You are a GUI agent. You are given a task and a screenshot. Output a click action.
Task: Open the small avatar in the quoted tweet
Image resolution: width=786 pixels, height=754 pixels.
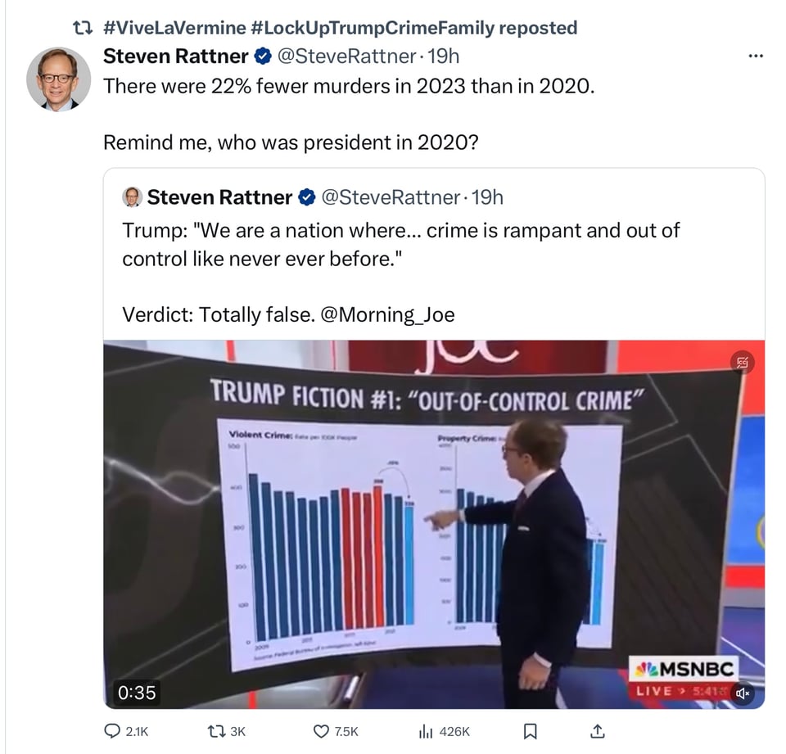click(x=132, y=197)
